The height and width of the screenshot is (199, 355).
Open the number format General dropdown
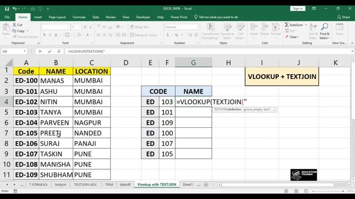tap(197, 27)
